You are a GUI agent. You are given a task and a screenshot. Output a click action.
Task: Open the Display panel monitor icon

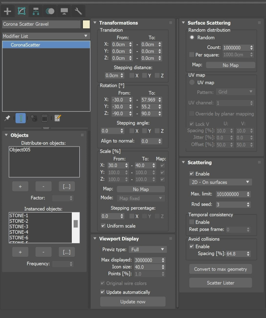pos(64,11)
